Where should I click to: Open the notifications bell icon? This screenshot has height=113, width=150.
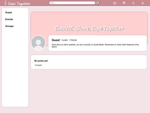click(x=133, y=3)
